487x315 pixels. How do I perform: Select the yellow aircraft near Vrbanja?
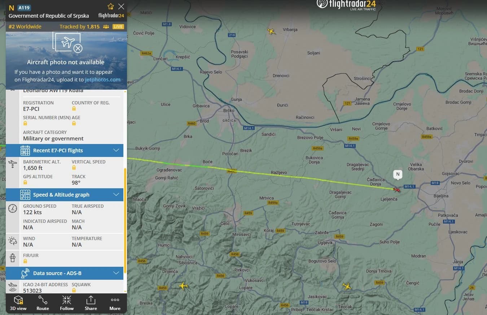point(271,31)
